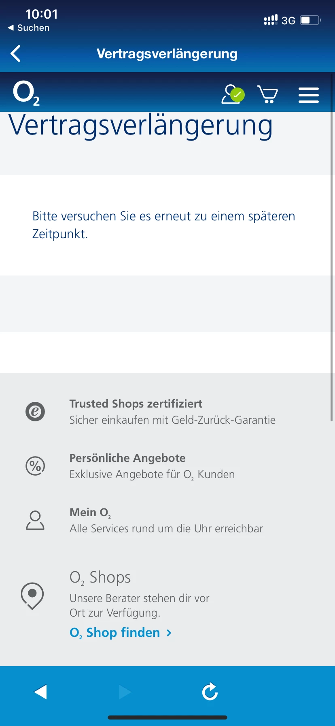Open the O2 Shop finden link
This screenshot has height=726, width=335.
(x=121, y=632)
